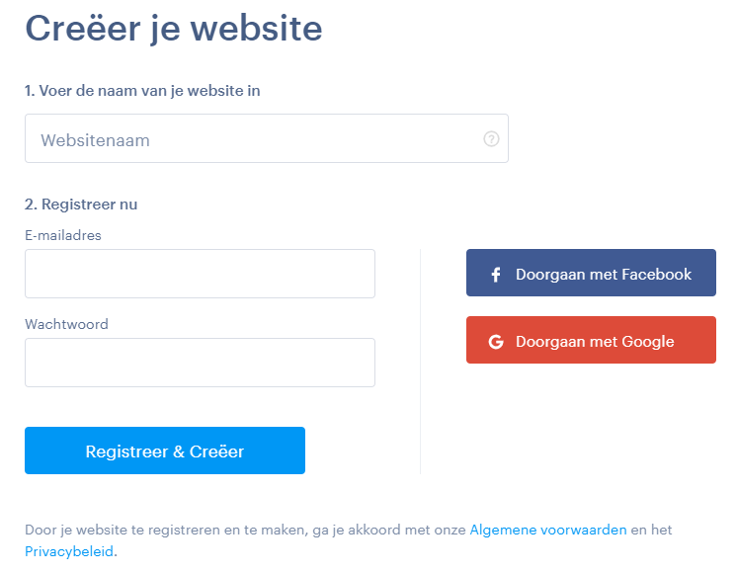The width and height of the screenshot is (737, 574).
Task: Click the '2. Registreer nu' step label
Action: 81,205
